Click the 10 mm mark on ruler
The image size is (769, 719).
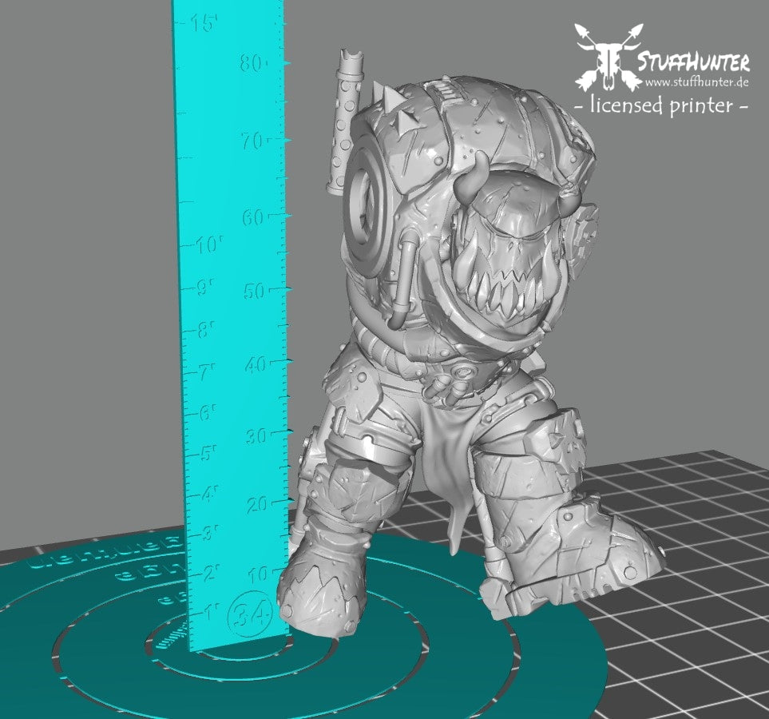pyautogui.click(x=258, y=574)
